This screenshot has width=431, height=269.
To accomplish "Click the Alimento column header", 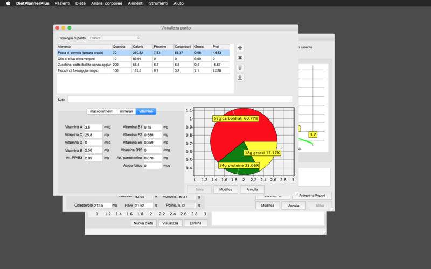I will coord(84,47).
